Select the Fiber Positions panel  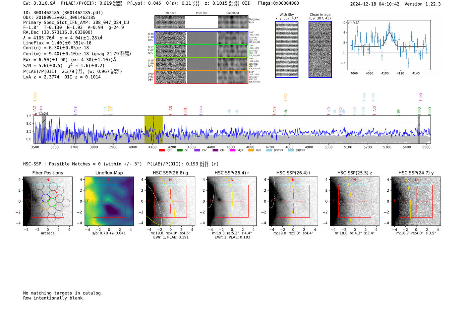point(48,201)
